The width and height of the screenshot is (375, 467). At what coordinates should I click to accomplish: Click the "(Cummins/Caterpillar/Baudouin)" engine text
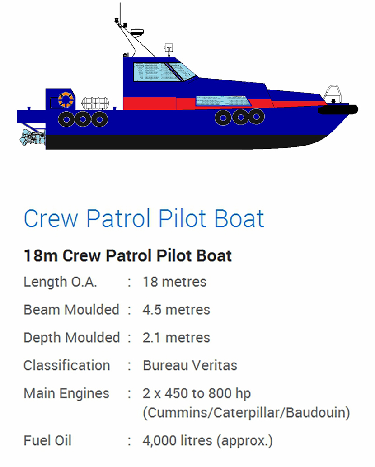[x=246, y=413]
